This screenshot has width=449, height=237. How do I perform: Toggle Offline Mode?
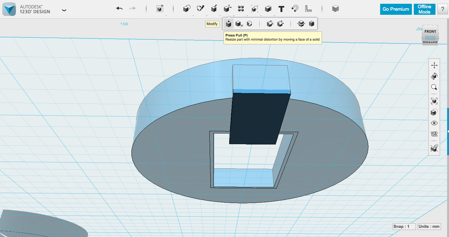click(x=424, y=9)
